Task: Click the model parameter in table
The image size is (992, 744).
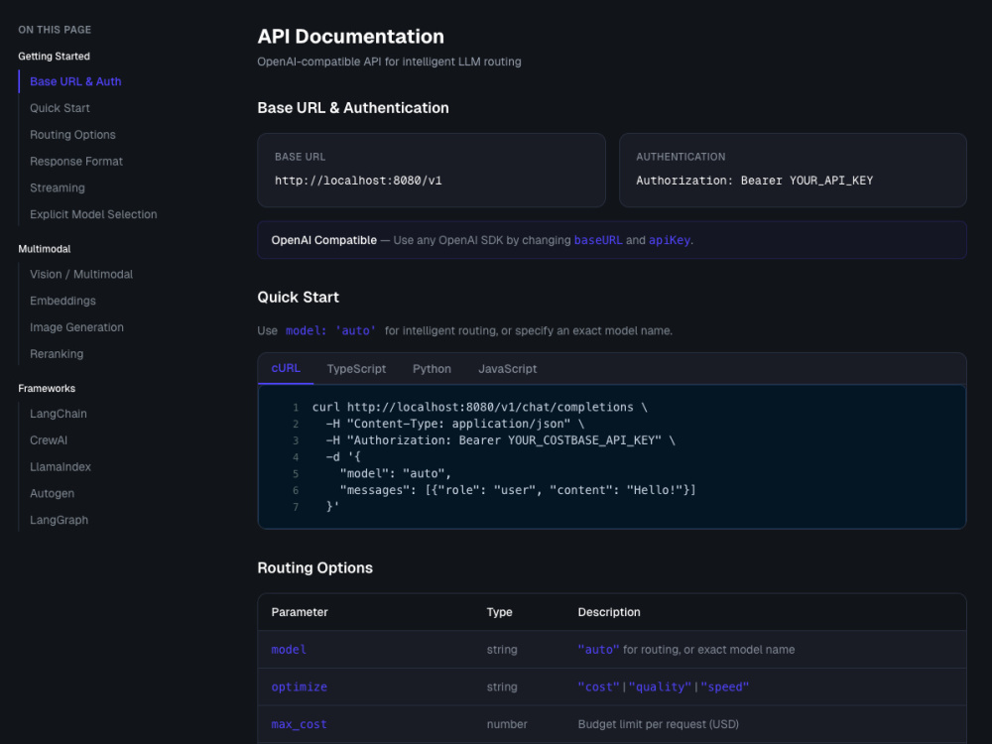Action: pyautogui.click(x=289, y=650)
